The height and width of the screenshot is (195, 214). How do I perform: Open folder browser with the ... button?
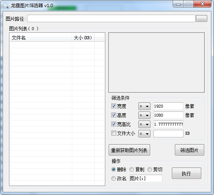(202, 18)
